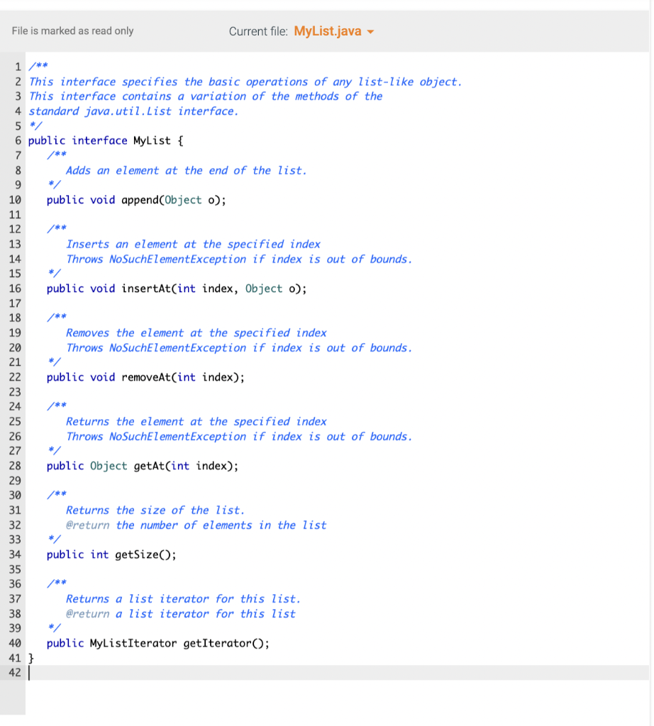Click line number 10 in the gutter
654x726 pixels.
tap(14, 200)
